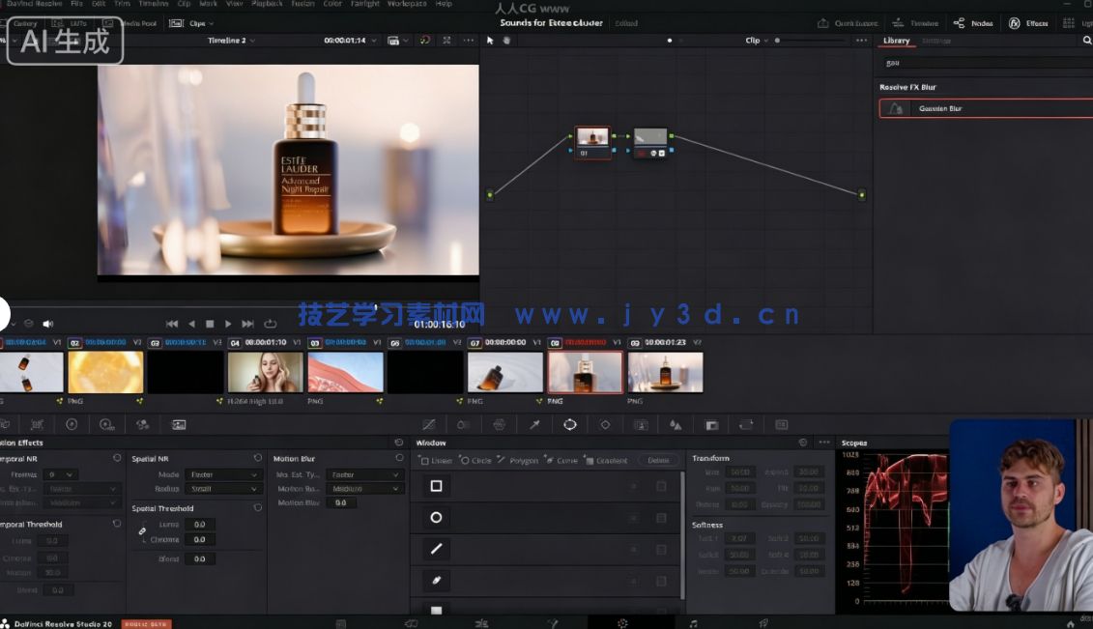Select the Gradient window tool
This screenshot has height=629, width=1093.
tap(612, 461)
